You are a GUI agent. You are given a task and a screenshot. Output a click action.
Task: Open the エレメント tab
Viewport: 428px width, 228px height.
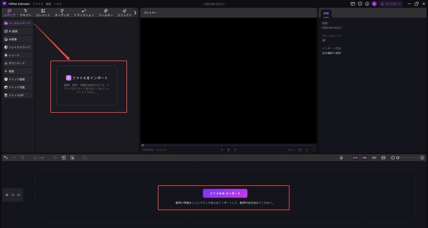coord(43,13)
